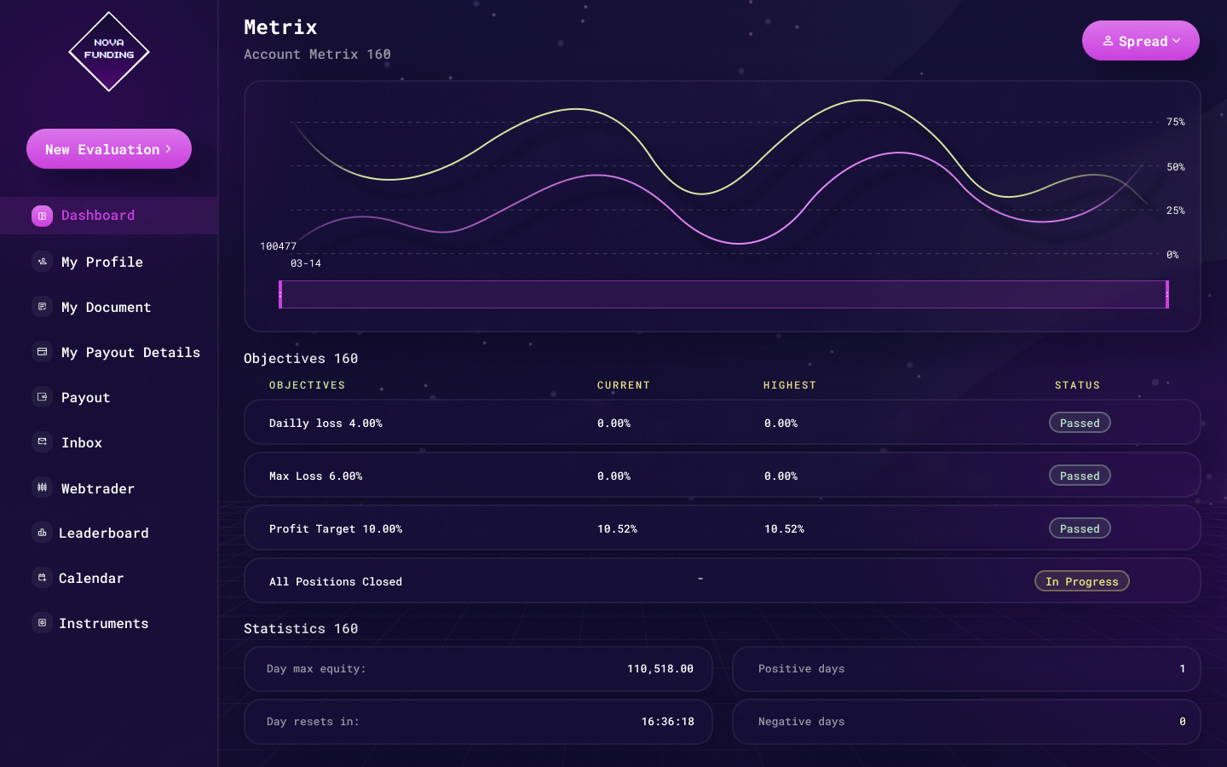Open the Payout section from the sidebar

(x=85, y=397)
